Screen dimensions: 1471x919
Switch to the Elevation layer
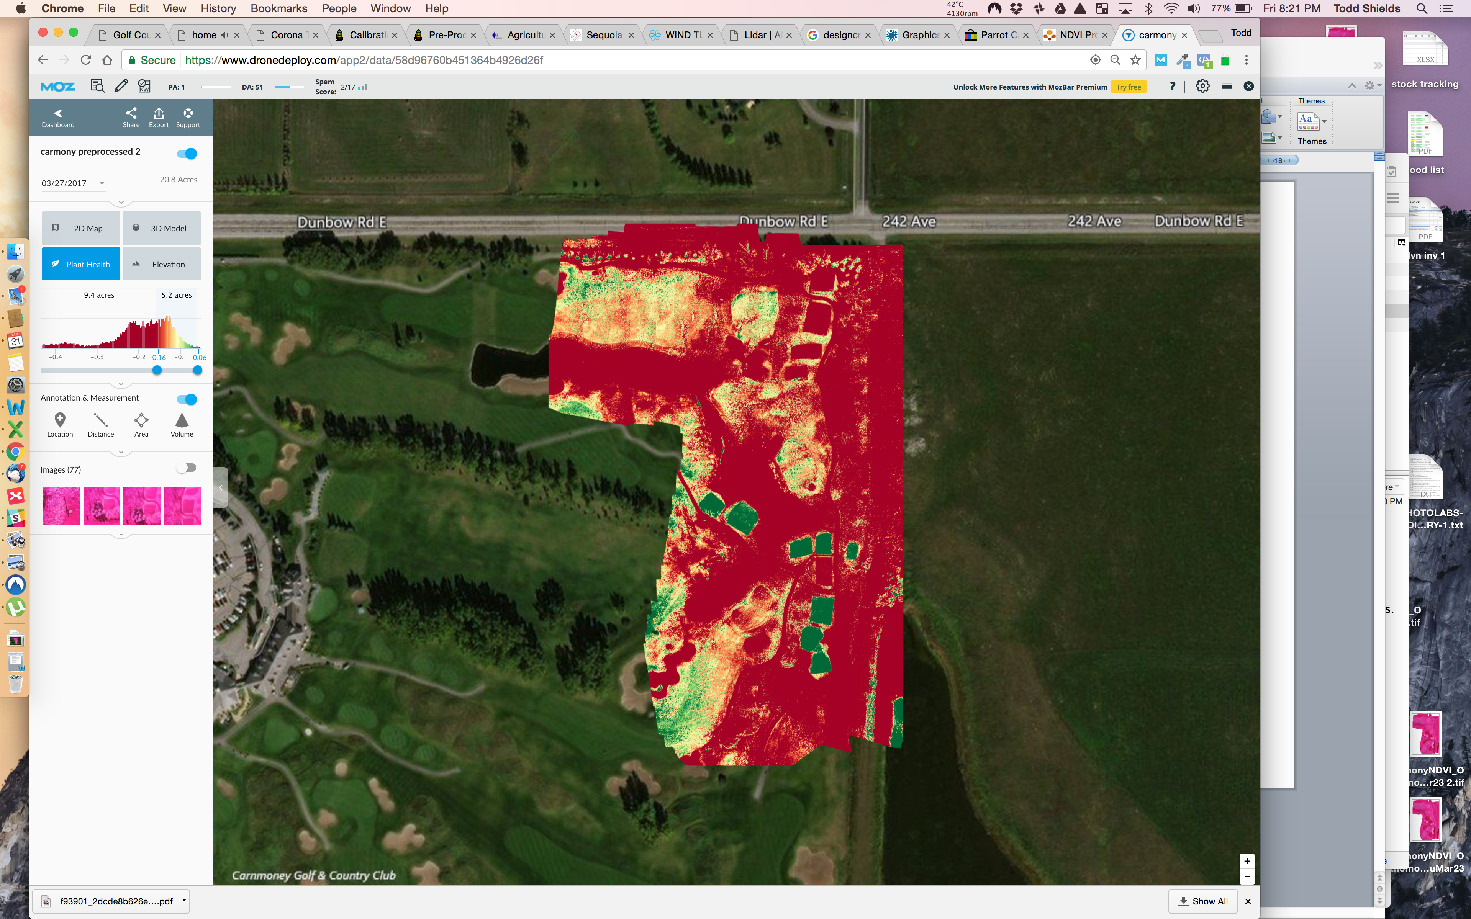(161, 264)
